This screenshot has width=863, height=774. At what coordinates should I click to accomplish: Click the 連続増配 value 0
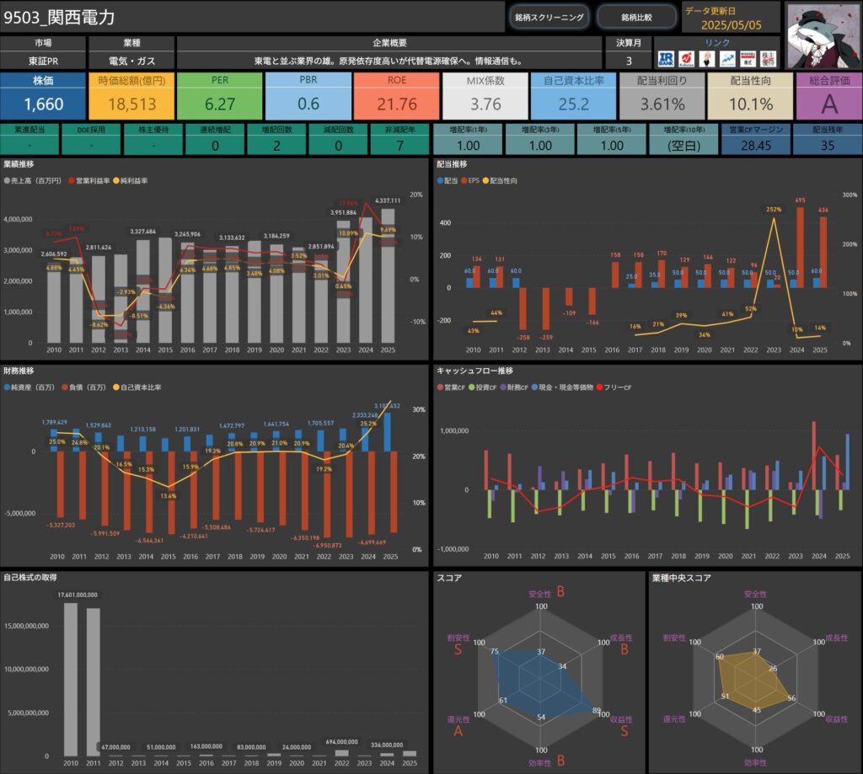pos(215,146)
